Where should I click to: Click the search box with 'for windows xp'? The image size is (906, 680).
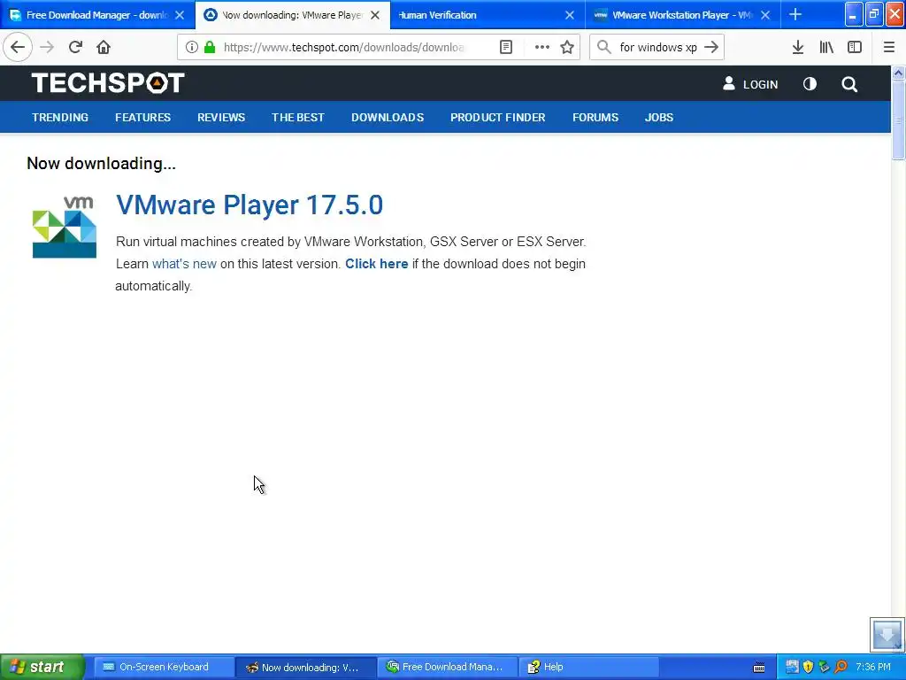click(658, 47)
